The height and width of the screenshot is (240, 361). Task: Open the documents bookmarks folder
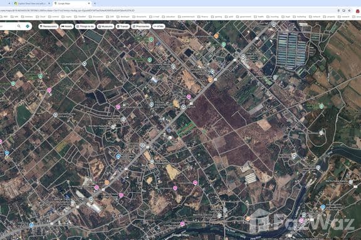(x=140, y=17)
